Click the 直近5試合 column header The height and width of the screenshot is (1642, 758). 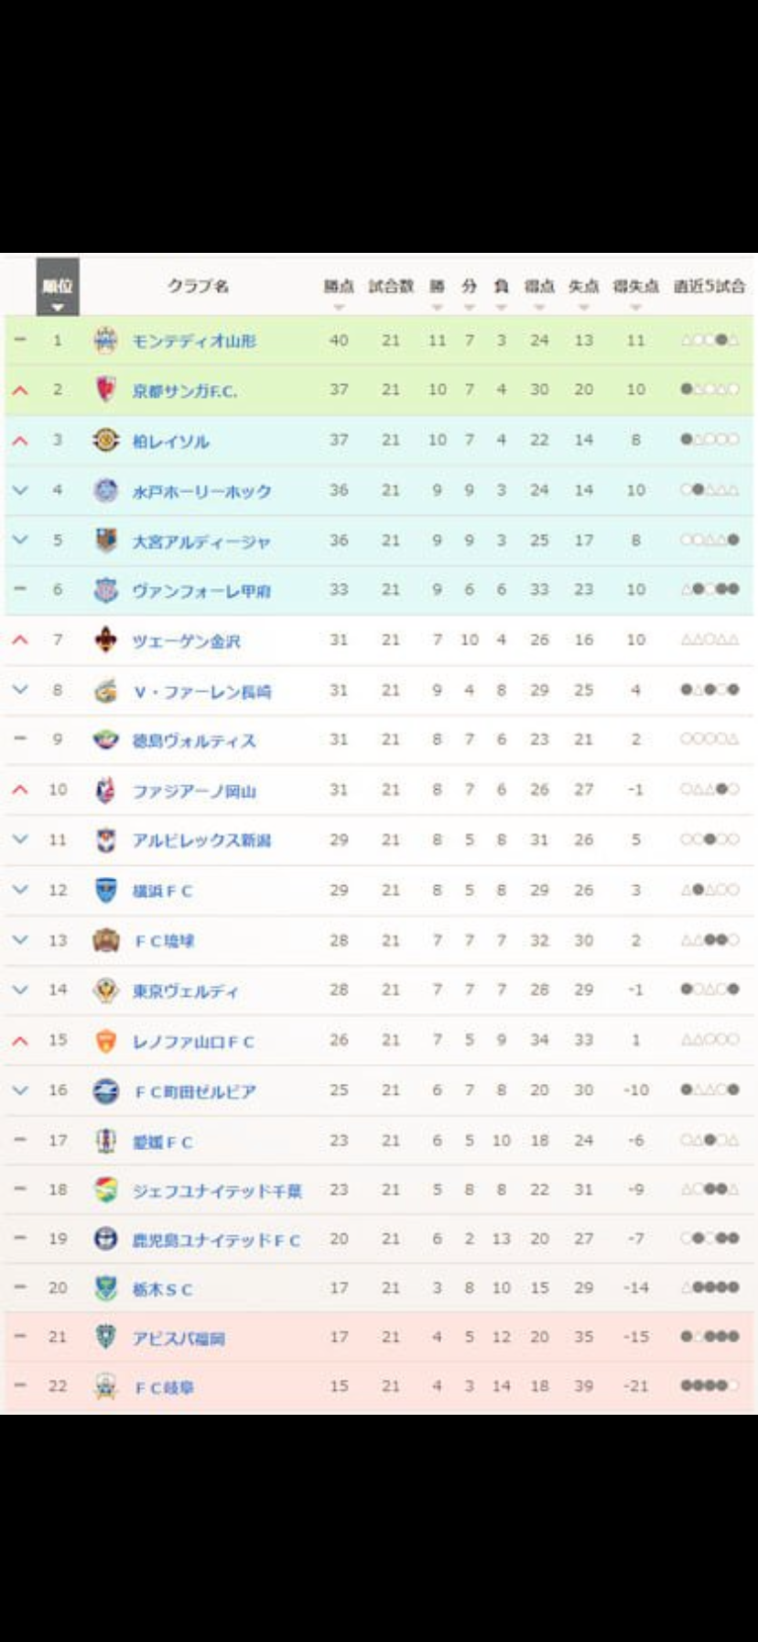coord(709,286)
